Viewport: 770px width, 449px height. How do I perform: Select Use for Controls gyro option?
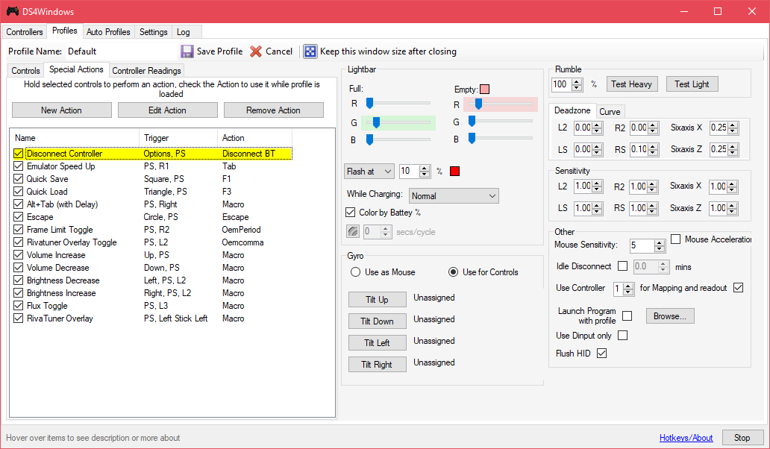click(x=453, y=271)
